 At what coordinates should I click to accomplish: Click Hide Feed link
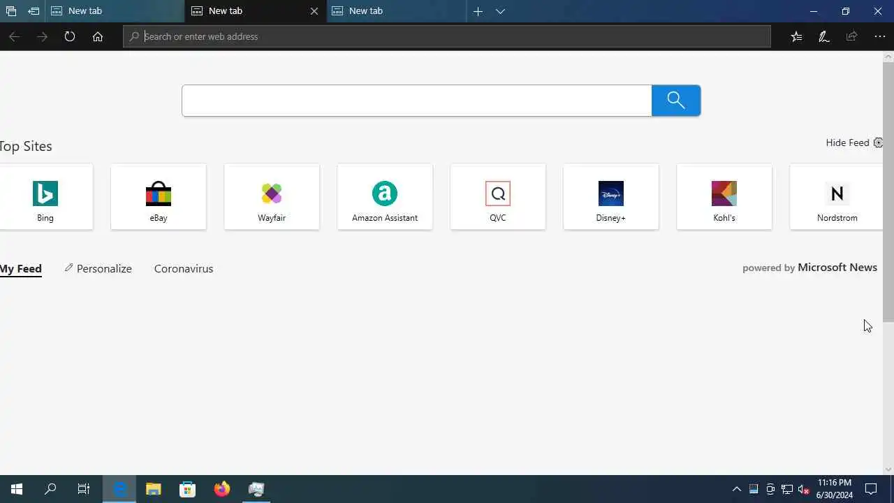[x=847, y=143]
